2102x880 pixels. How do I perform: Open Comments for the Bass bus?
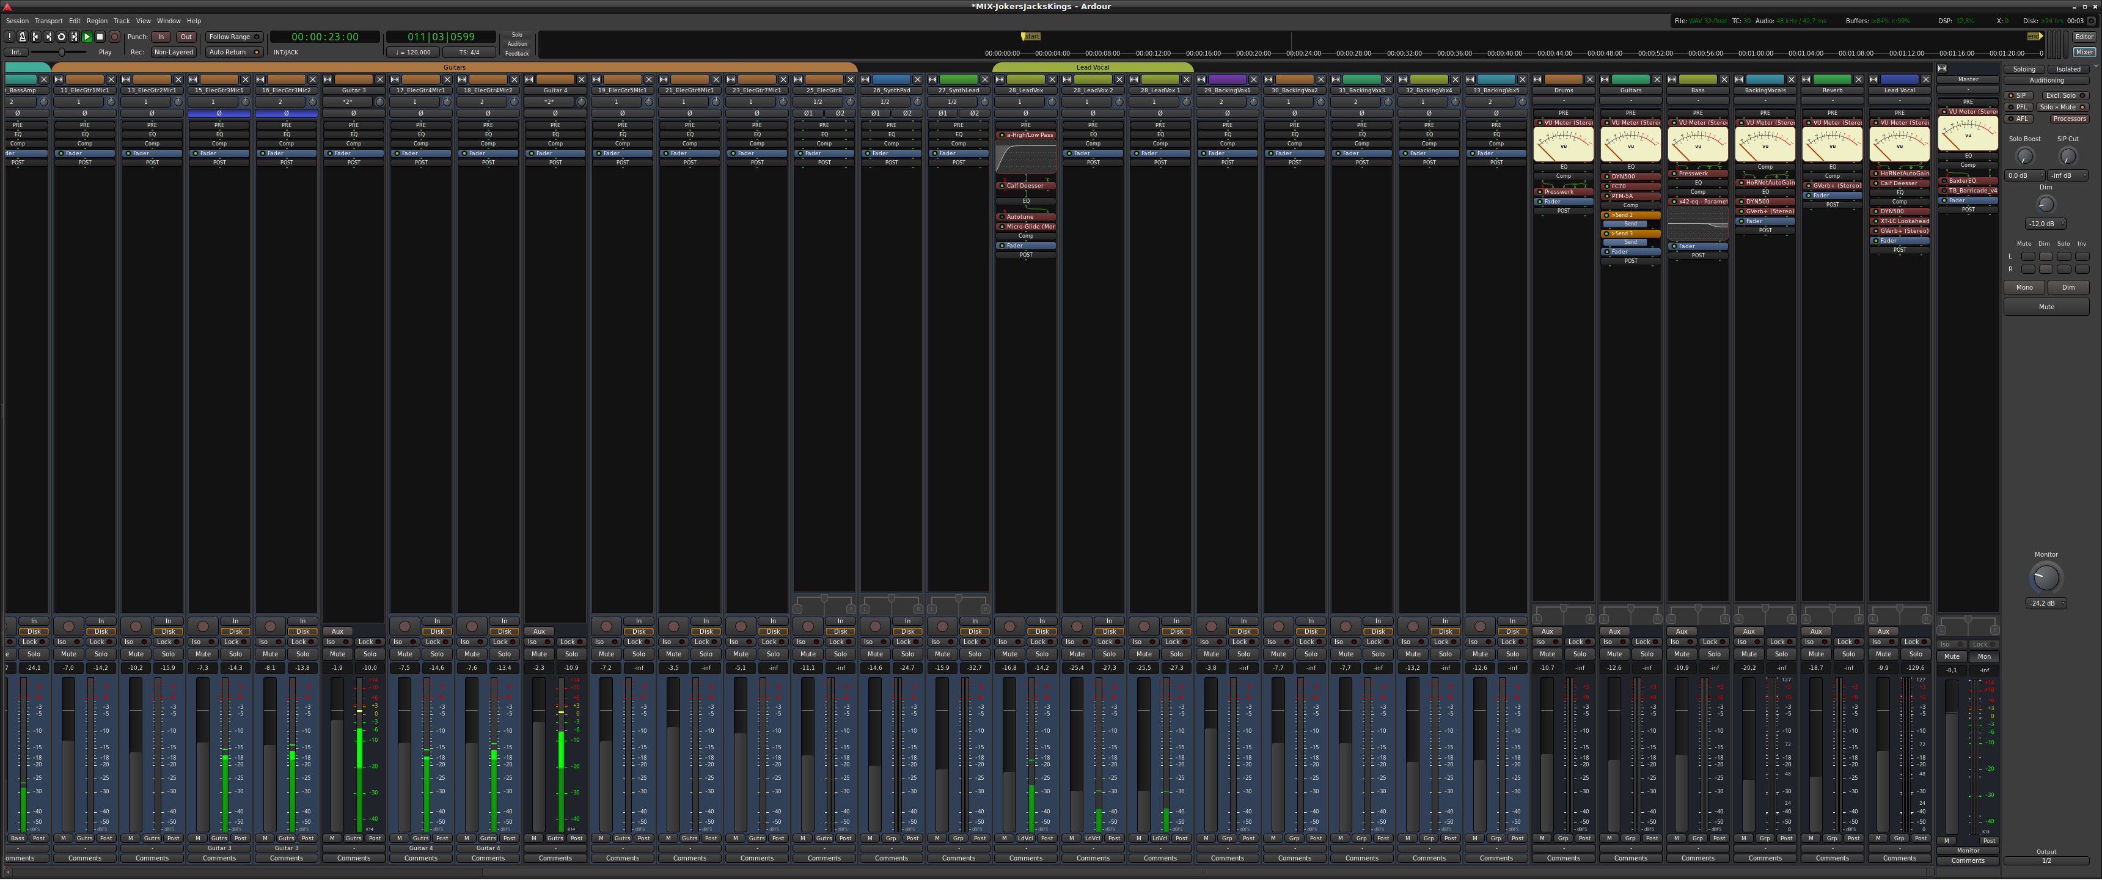[x=1697, y=858]
